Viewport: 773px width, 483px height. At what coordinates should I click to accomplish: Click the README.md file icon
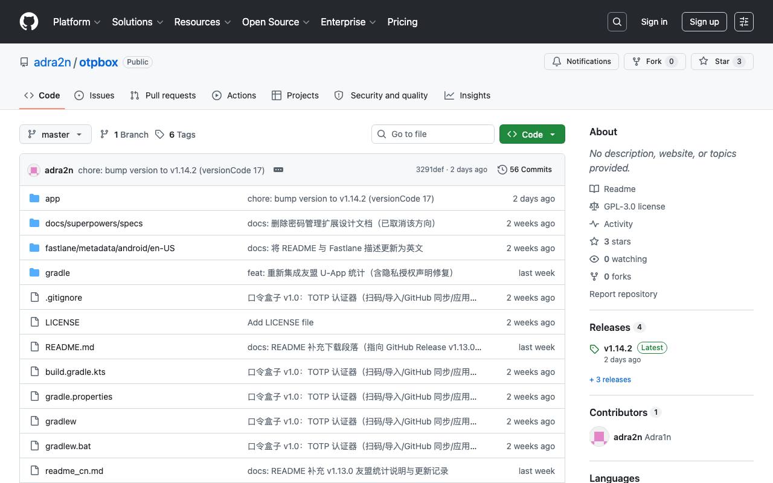[x=34, y=347]
